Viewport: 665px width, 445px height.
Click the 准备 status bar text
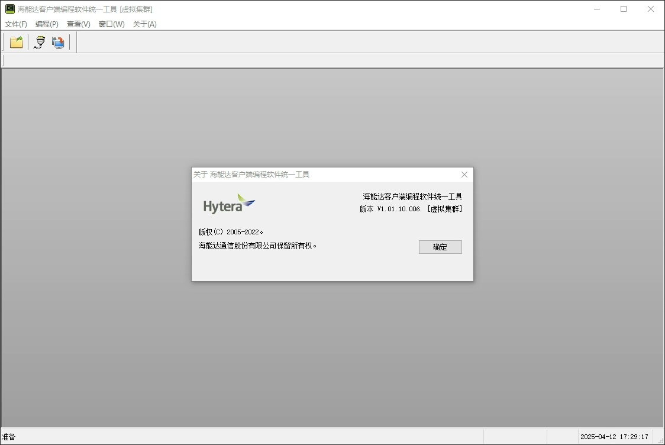coord(8,437)
